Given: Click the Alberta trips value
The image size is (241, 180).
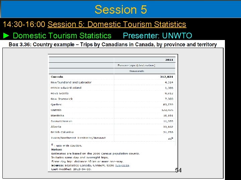Looking at the screenshot, I should [x=168, y=127].
